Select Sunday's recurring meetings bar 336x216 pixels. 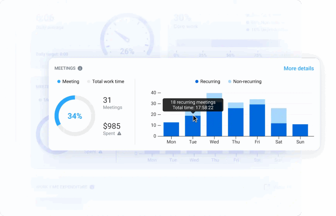(x=300, y=130)
